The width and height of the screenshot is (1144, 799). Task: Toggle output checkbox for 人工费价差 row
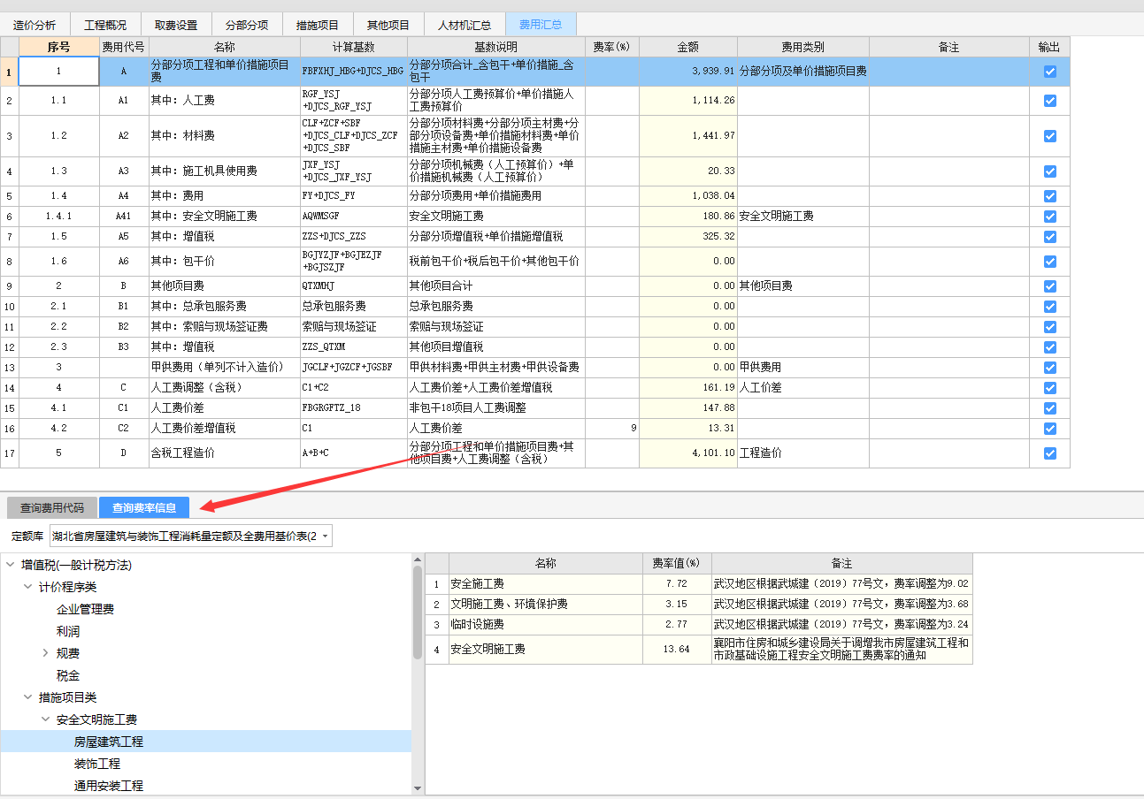click(1049, 408)
